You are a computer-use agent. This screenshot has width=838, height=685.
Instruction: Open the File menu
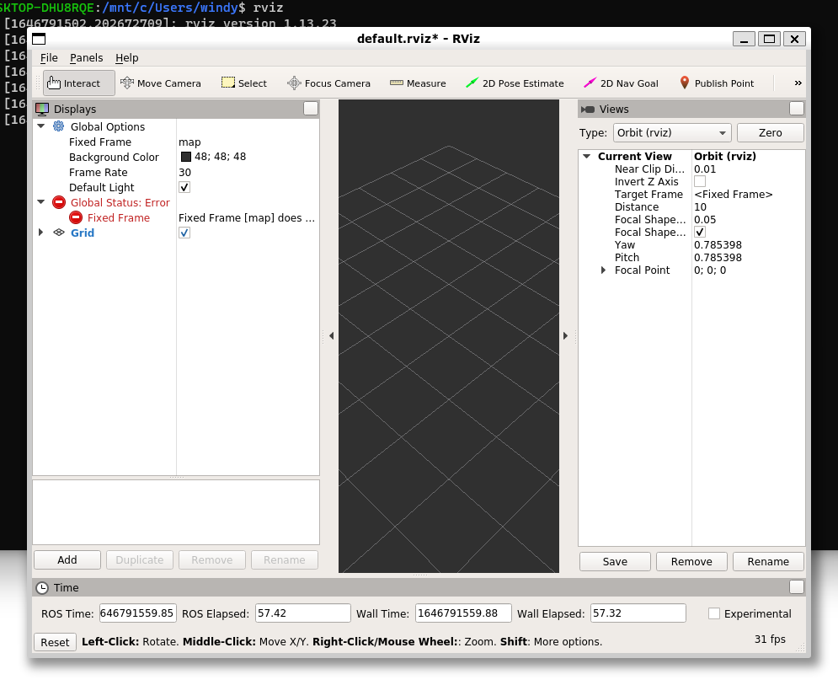[x=49, y=58]
